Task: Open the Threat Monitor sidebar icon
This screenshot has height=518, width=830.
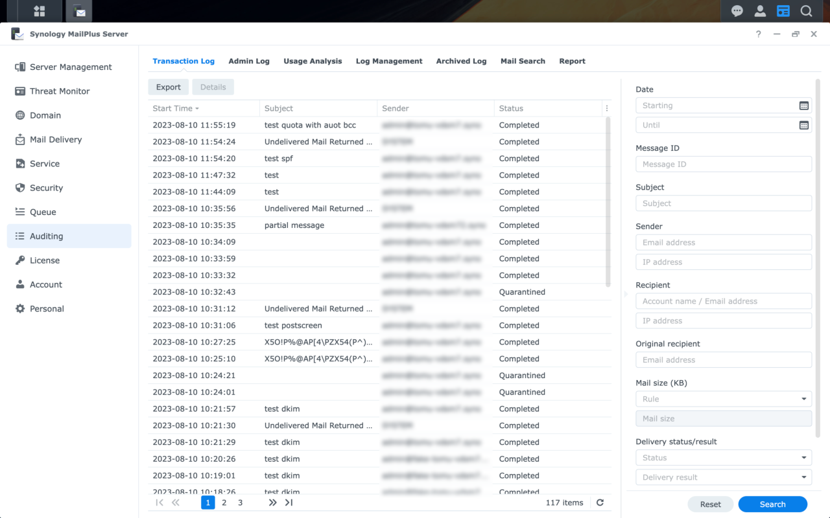Action: [19, 91]
